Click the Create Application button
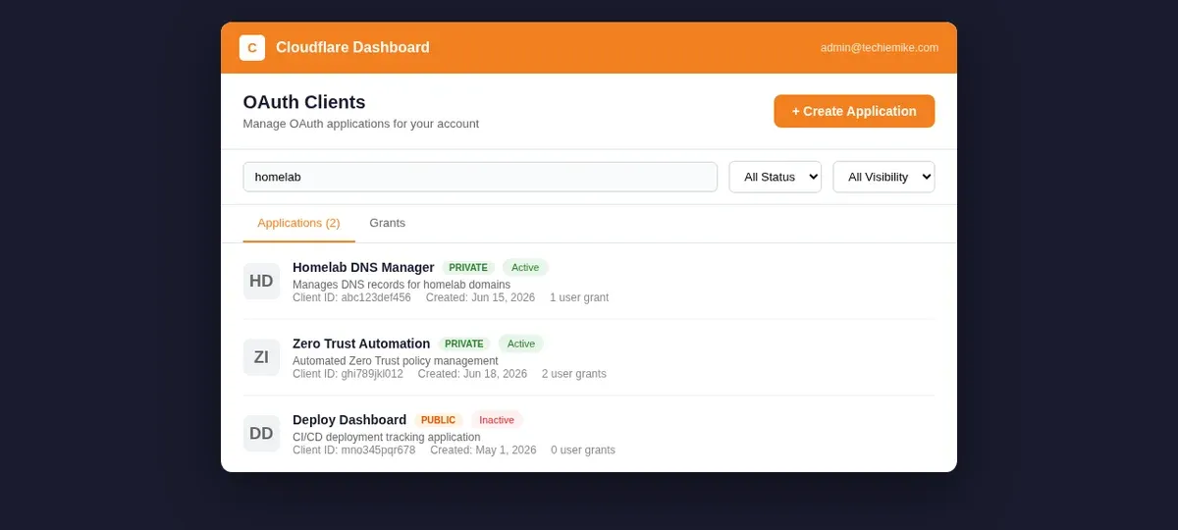 854,111
